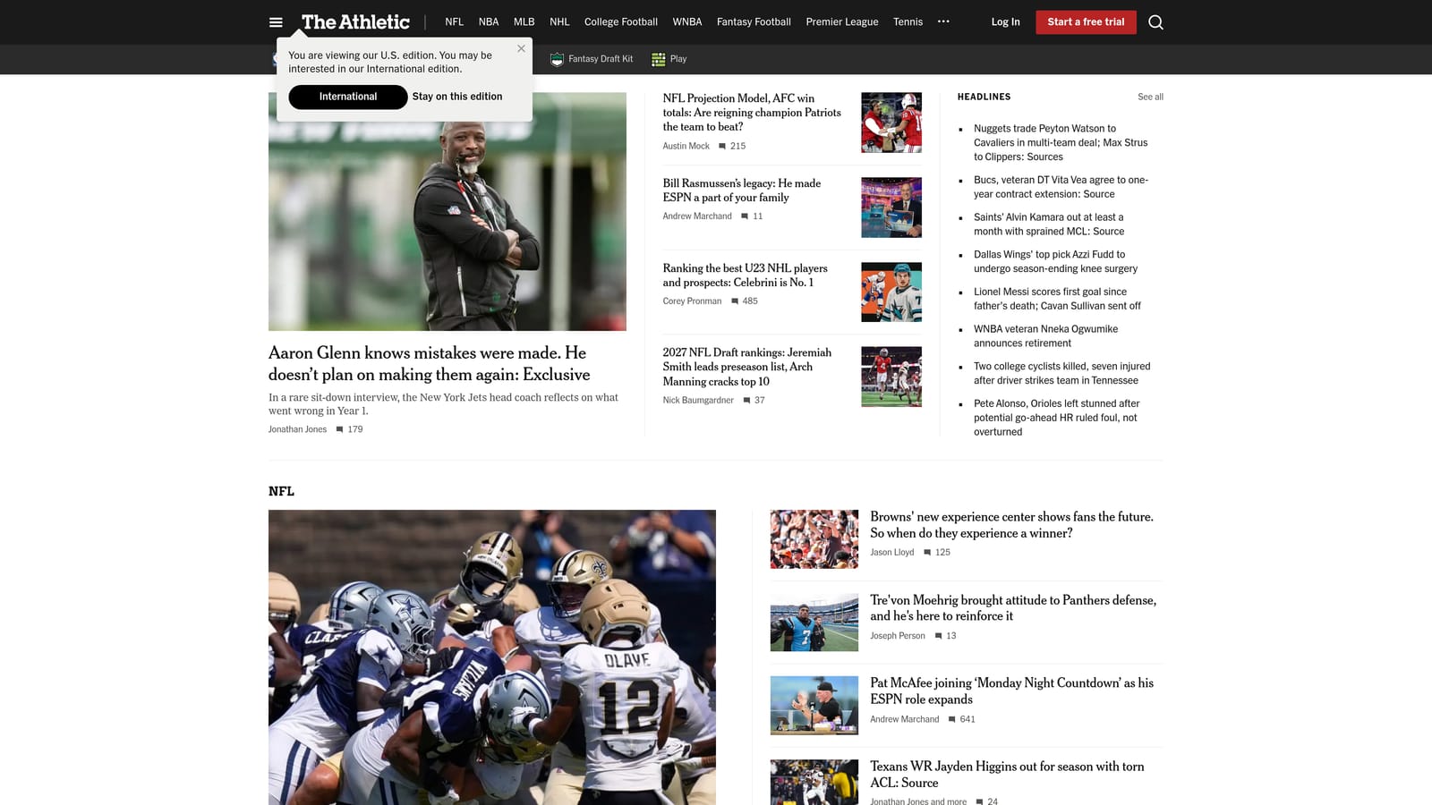
Task: Open 2027 NFL Draft rankings article
Action: [747, 367]
